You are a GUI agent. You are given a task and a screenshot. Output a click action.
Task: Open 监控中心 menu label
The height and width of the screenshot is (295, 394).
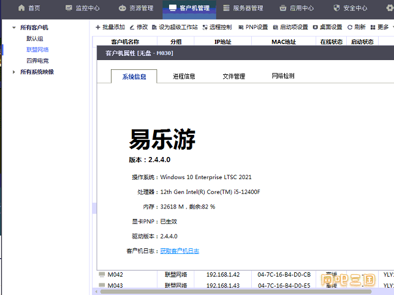[88, 8]
